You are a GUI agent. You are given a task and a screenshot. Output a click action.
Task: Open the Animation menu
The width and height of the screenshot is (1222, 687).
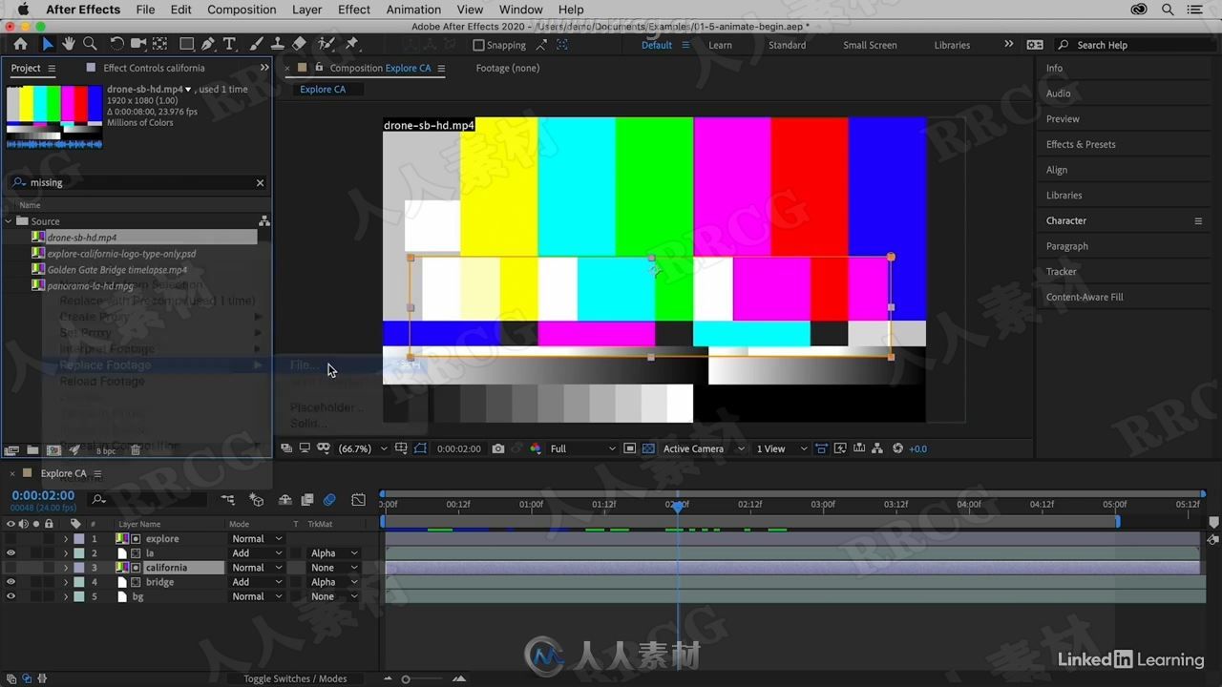tap(413, 10)
